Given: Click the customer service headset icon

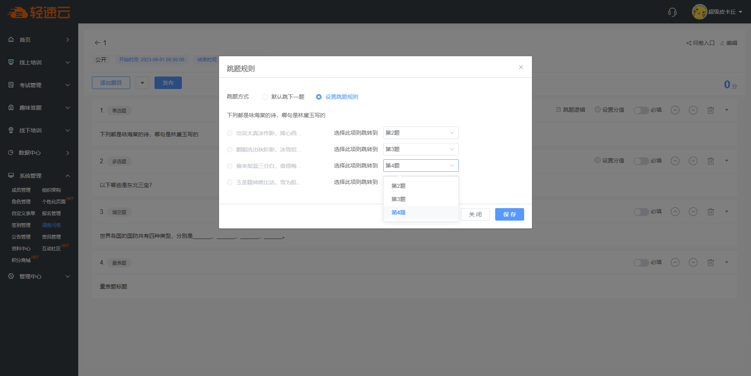Looking at the screenshot, I should (672, 12).
